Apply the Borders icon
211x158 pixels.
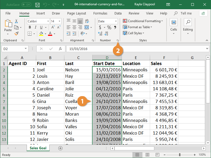[x=30, y=34]
